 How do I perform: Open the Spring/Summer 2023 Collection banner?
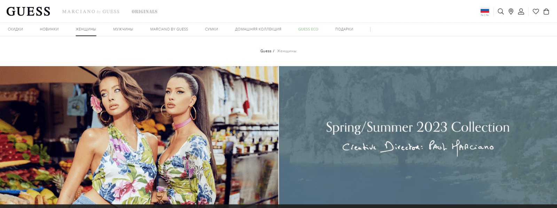(418, 135)
